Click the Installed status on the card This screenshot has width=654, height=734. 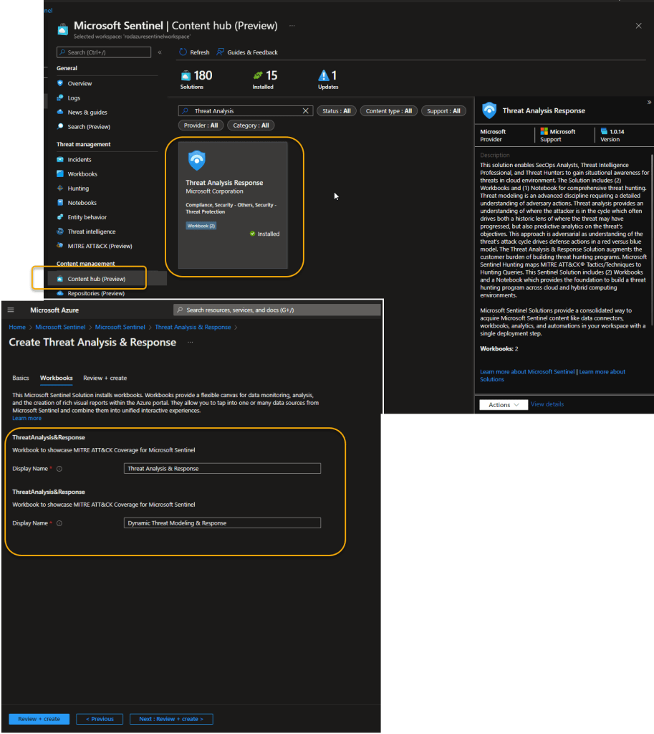(264, 234)
